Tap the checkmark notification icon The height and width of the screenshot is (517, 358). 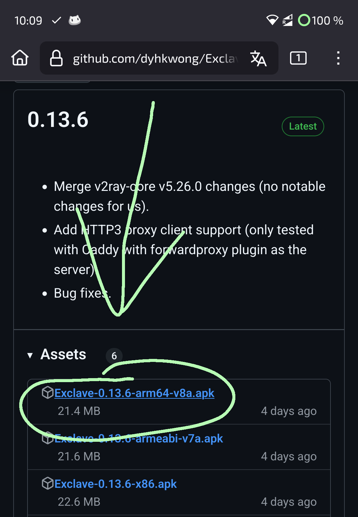pyautogui.click(x=57, y=21)
